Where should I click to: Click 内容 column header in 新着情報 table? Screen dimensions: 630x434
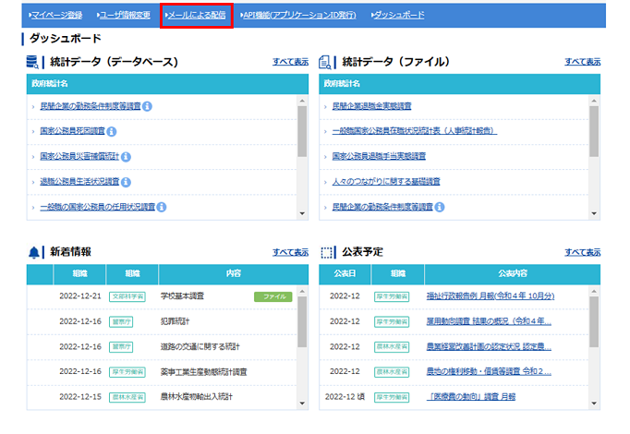click(234, 274)
